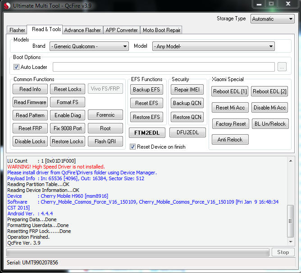Click the BL Un/Relock button

[x=269, y=124]
